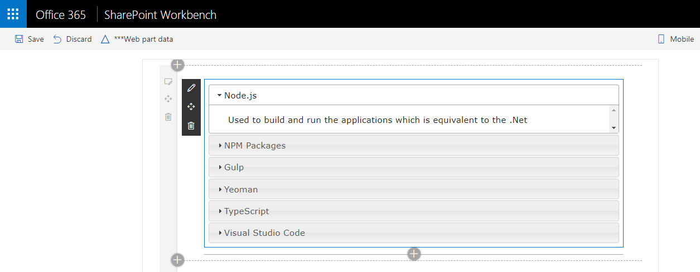Click Discard in the command bar
This screenshot has height=272, width=700.
[x=73, y=39]
